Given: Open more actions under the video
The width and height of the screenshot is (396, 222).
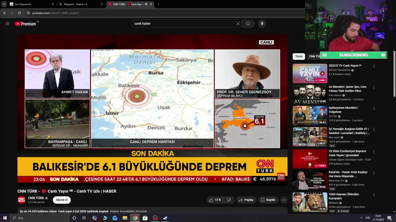Looking at the screenshot, I should pyautogui.click(x=284, y=200).
